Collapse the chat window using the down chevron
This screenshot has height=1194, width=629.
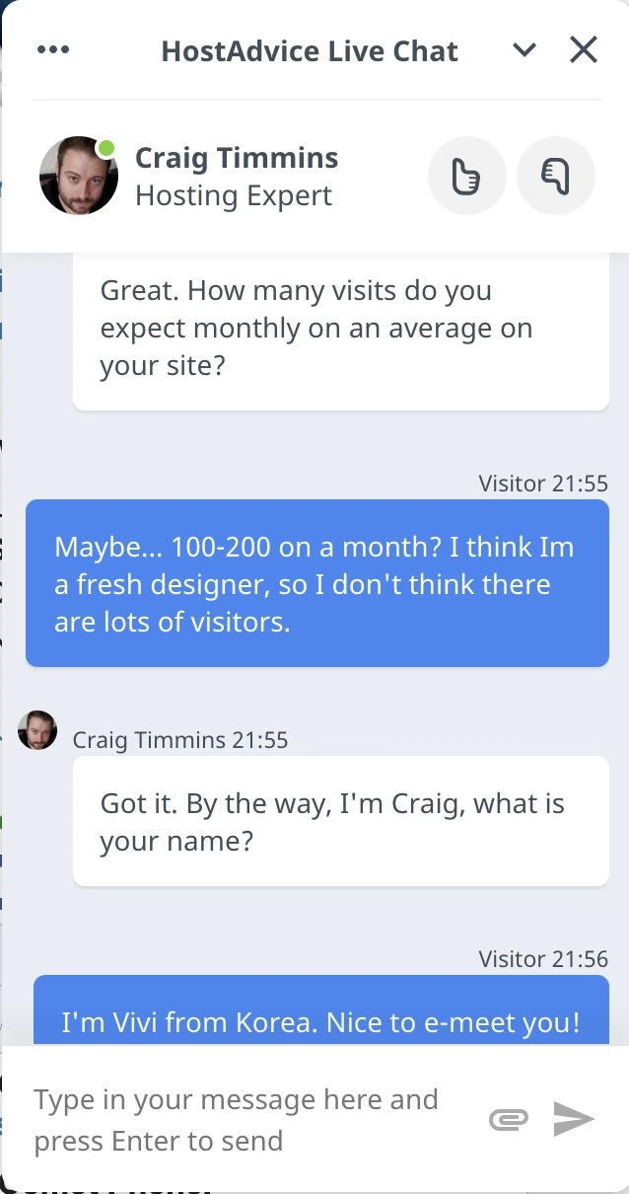pyautogui.click(x=524, y=49)
